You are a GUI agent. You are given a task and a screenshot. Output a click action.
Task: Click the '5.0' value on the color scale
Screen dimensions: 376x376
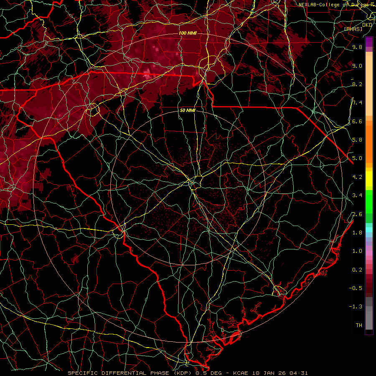tap(357, 158)
